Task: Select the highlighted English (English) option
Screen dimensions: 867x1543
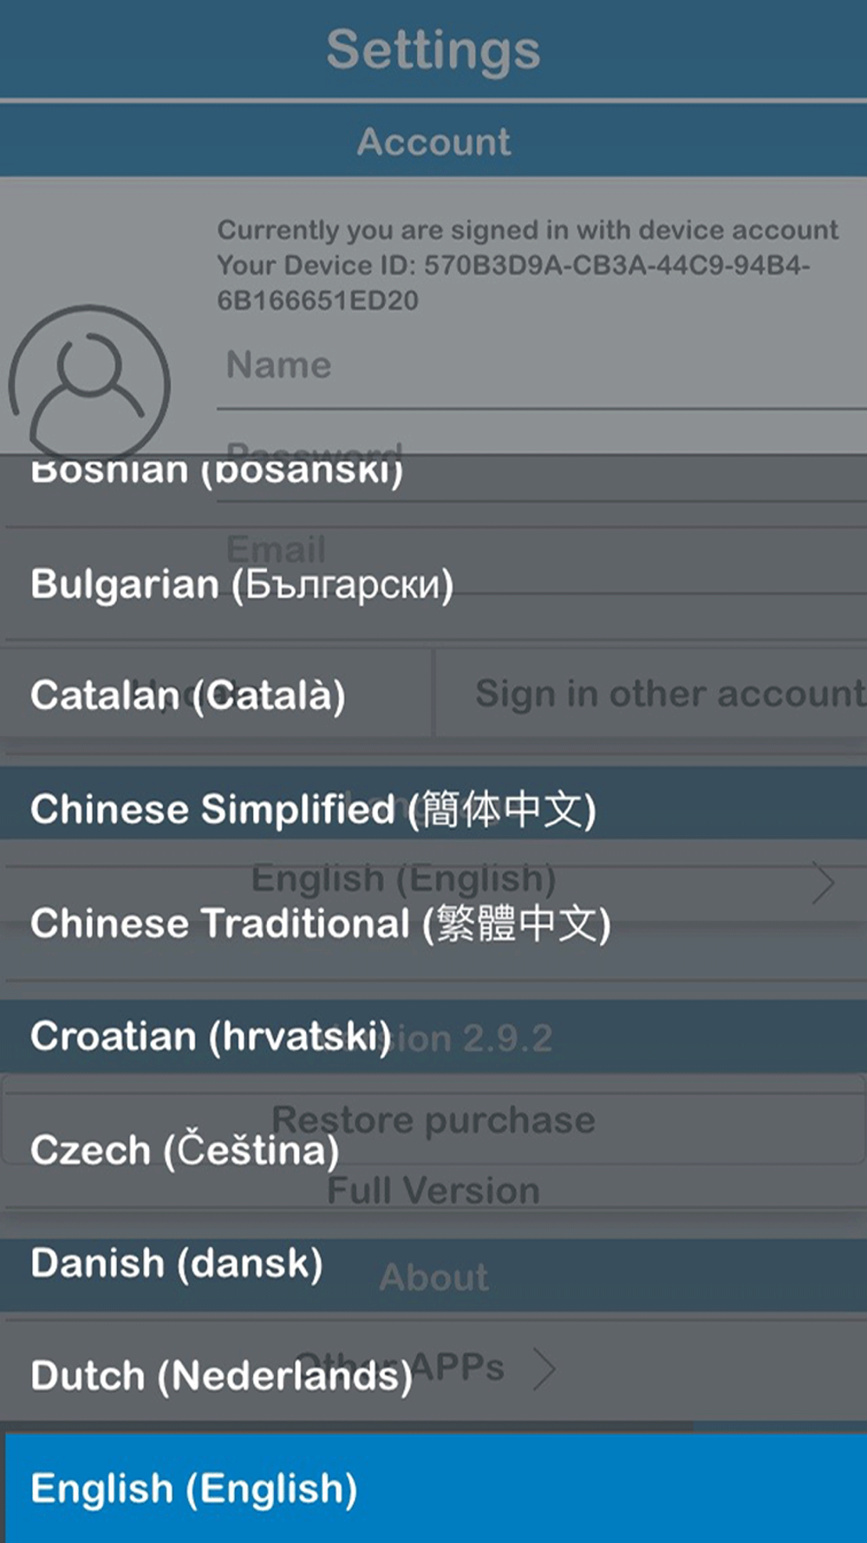Action: [x=436, y=1488]
